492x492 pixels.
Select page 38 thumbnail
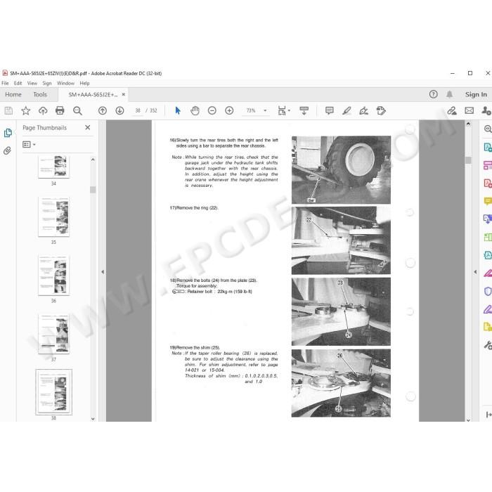(x=53, y=392)
